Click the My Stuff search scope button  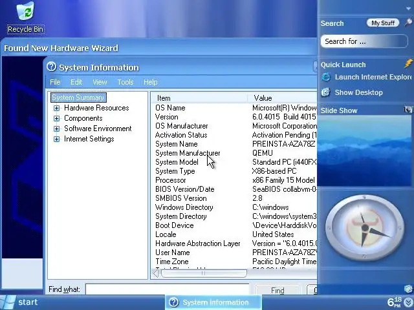tap(383, 23)
